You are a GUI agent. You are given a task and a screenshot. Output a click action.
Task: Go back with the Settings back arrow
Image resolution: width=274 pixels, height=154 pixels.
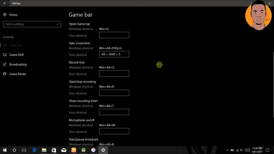(5, 3)
